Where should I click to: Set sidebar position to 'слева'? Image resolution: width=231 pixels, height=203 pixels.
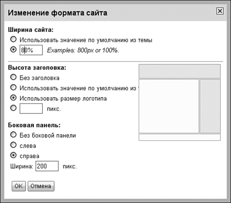[13, 145]
